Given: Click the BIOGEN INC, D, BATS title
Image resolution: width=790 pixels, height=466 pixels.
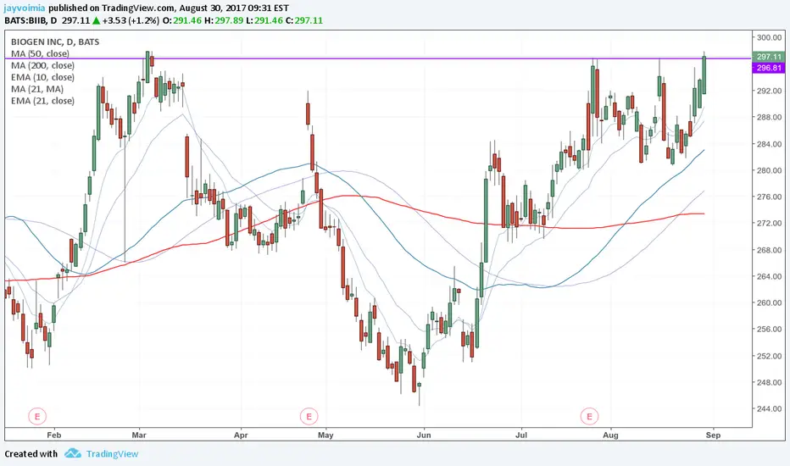Looking at the screenshot, I should pos(55,42).
